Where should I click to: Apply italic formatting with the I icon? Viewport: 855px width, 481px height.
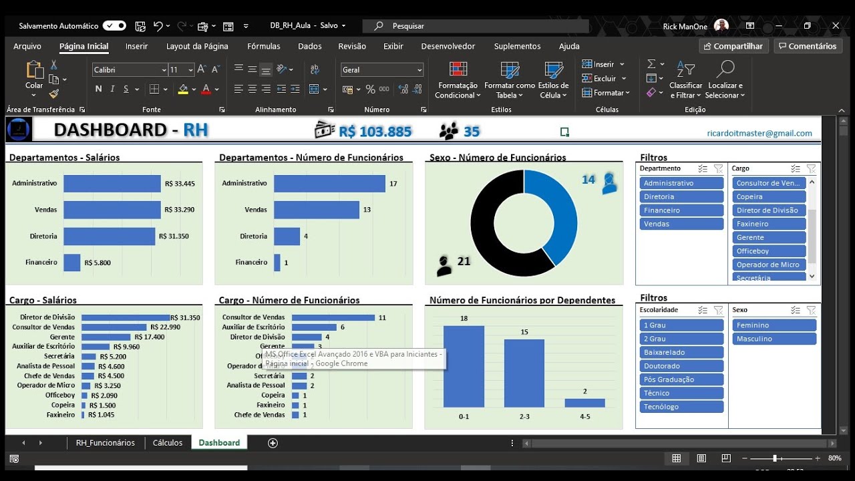[x=112, y=89]
